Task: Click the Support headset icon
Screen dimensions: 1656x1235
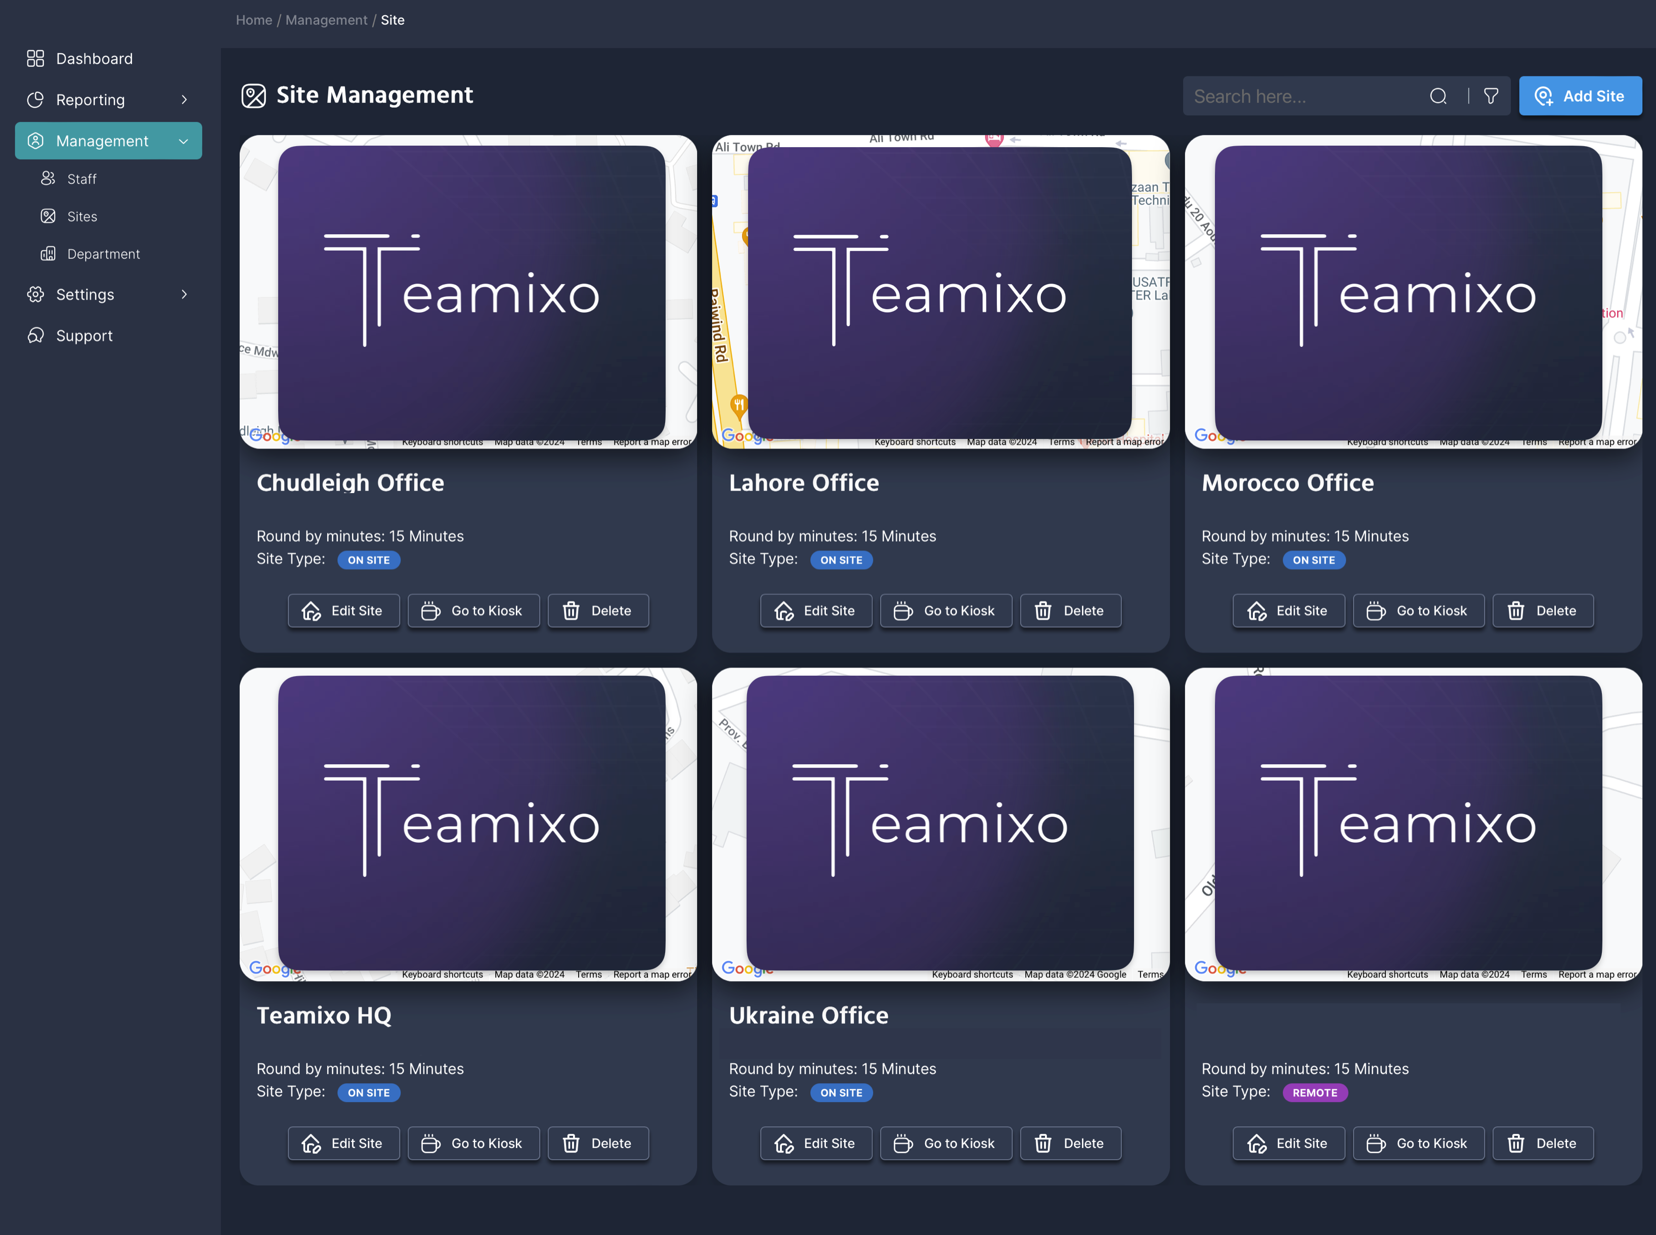Action: (x=35, y=335)
